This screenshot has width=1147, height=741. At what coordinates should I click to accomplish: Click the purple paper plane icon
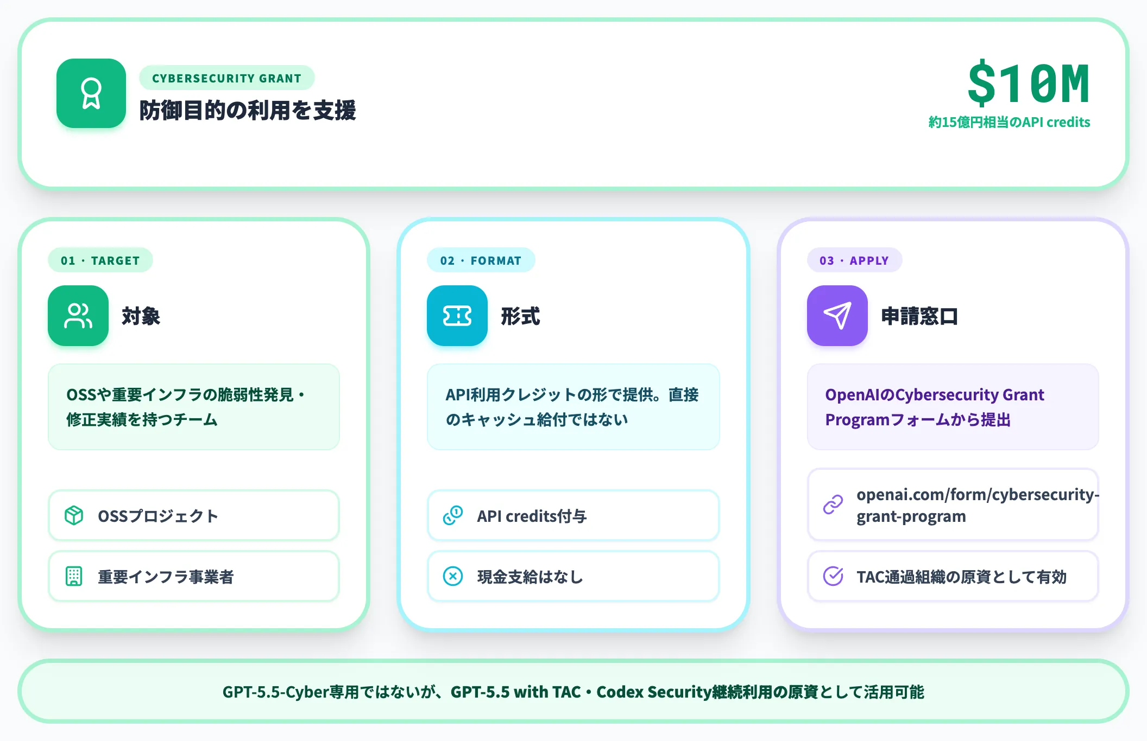point(837,316)
